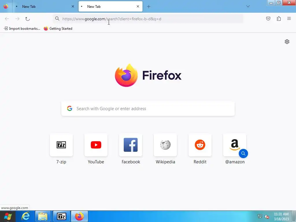Click the YouTube label text
The width and height of the screenshot is (296, 222).
(x=96, y=162)
